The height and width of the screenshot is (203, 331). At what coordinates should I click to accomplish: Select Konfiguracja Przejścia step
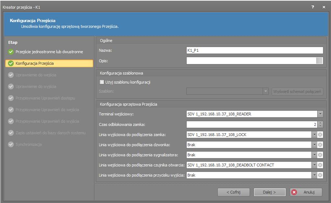[x=49, y=63]
